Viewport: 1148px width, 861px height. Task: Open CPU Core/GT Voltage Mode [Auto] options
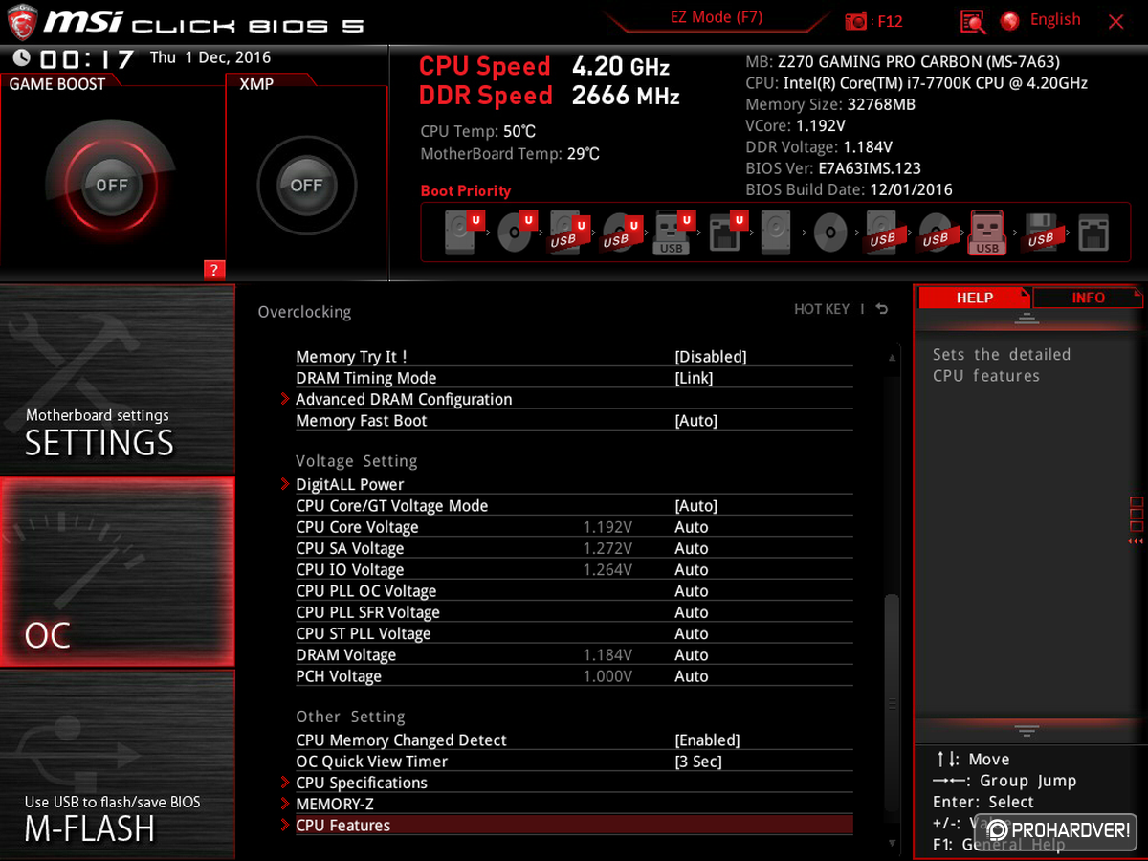point(695,506)
